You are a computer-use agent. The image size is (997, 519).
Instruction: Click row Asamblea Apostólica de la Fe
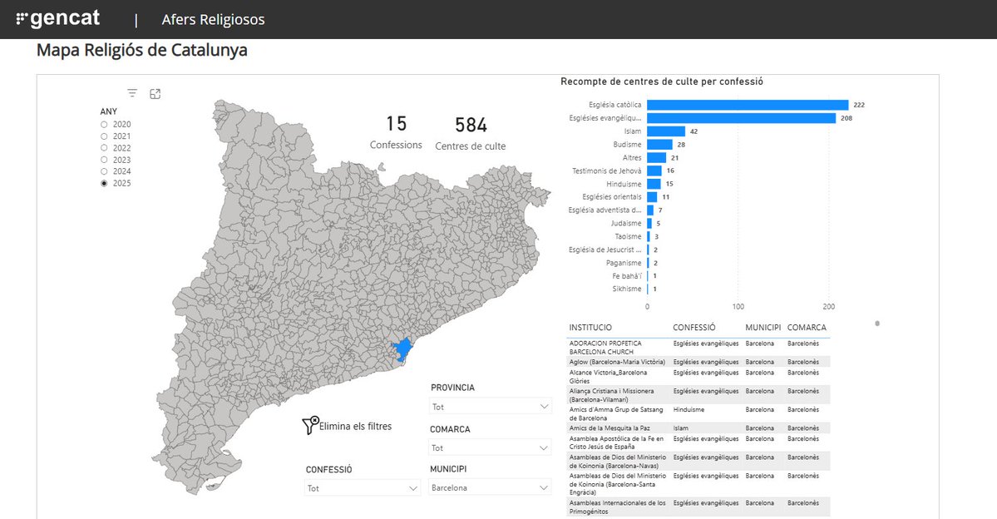[698, 442]
